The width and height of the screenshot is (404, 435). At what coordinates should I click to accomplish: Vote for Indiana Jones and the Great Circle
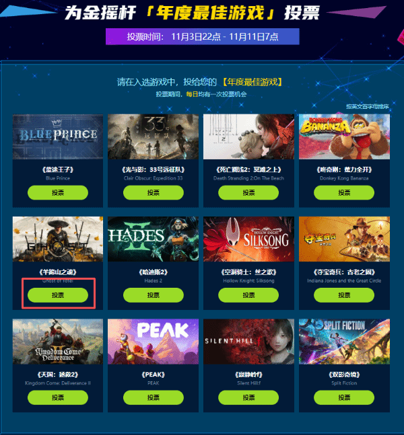coord(344,295)
